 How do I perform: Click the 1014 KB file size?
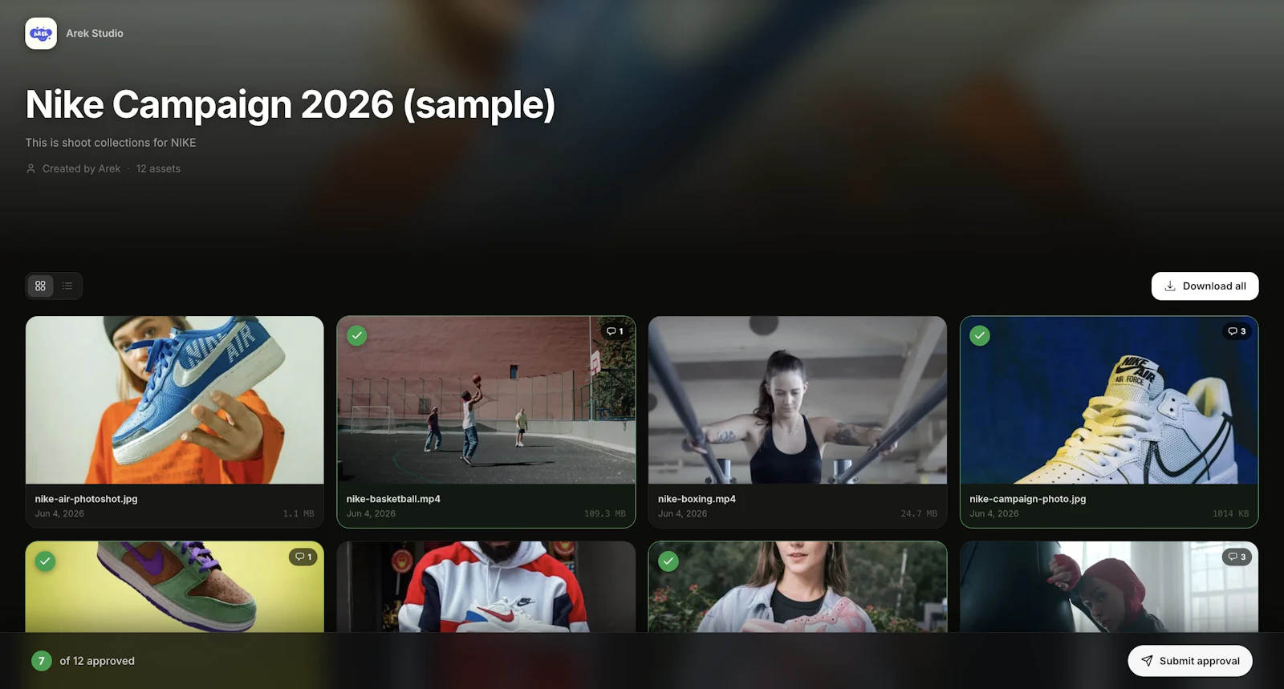point(1230,514)
